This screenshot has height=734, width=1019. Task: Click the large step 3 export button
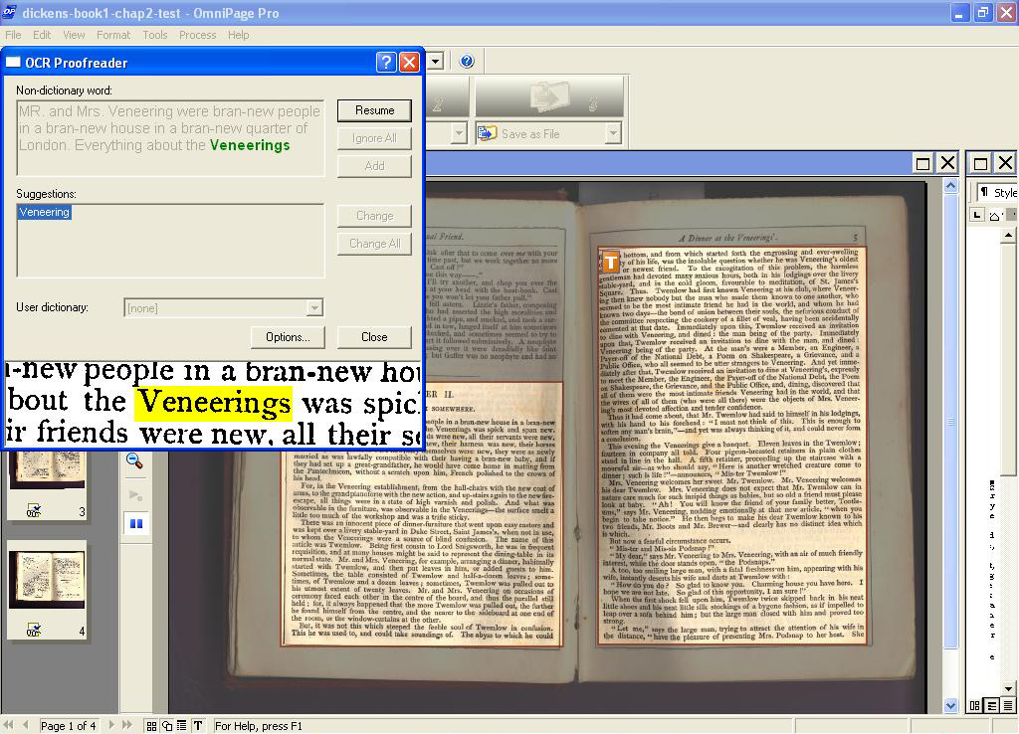pos(549,97)
